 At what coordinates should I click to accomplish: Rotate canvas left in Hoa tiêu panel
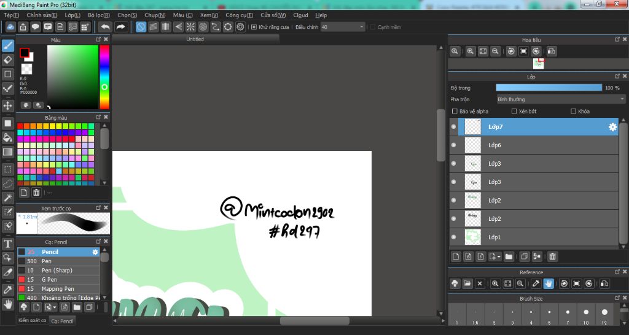[510, 52]
